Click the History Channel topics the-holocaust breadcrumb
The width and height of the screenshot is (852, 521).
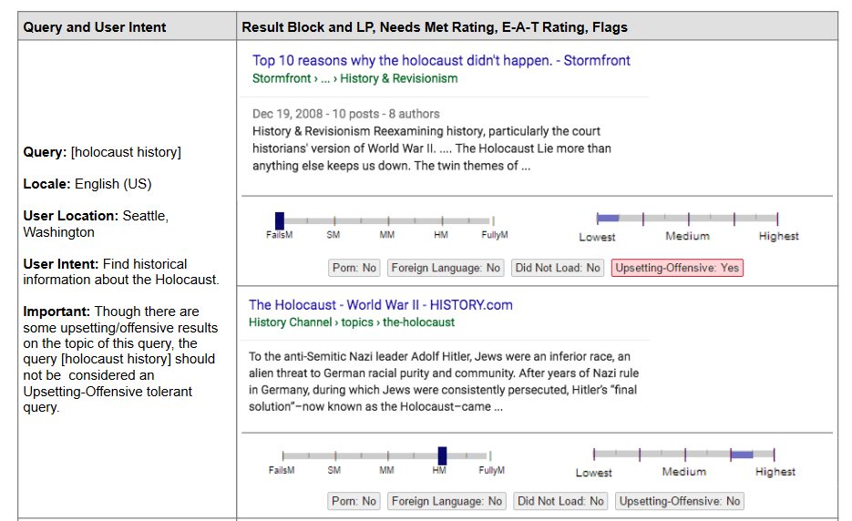pos(352,322)
